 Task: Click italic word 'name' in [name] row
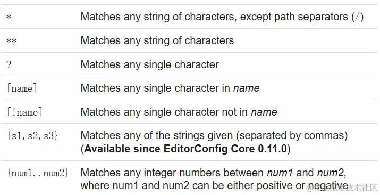[246, 88]
